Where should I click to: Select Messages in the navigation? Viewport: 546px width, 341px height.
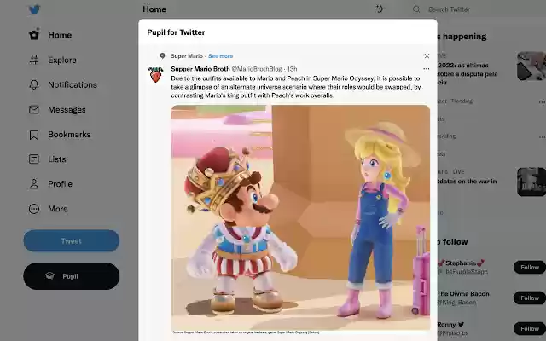67,110
